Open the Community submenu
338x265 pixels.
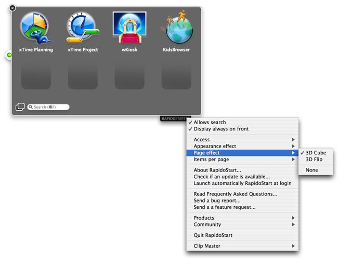[242, 224]
